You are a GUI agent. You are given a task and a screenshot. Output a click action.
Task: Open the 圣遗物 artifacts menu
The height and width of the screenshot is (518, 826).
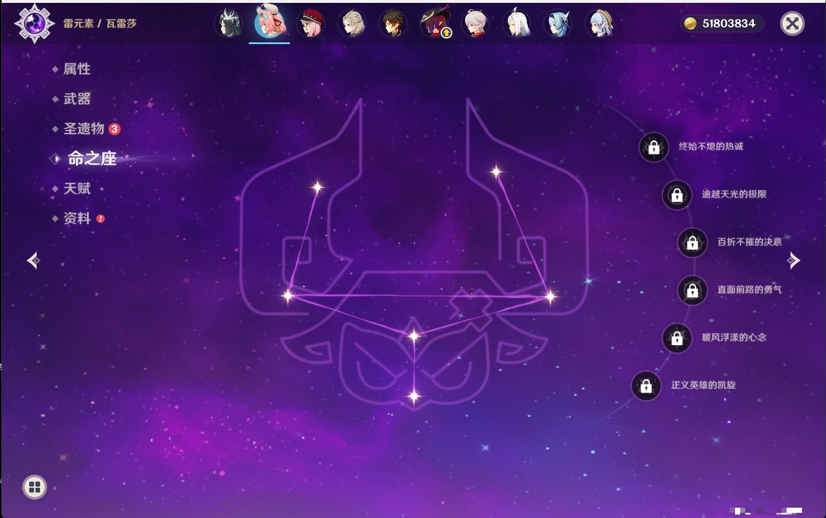tap(84, 129)
